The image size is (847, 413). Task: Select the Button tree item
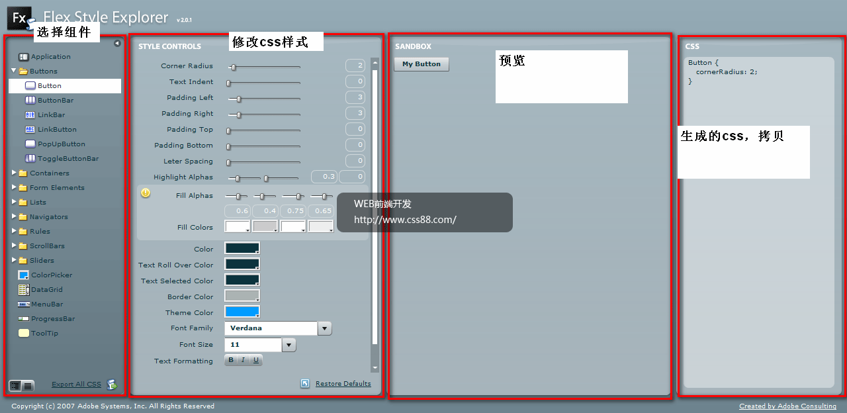point(65,86)
